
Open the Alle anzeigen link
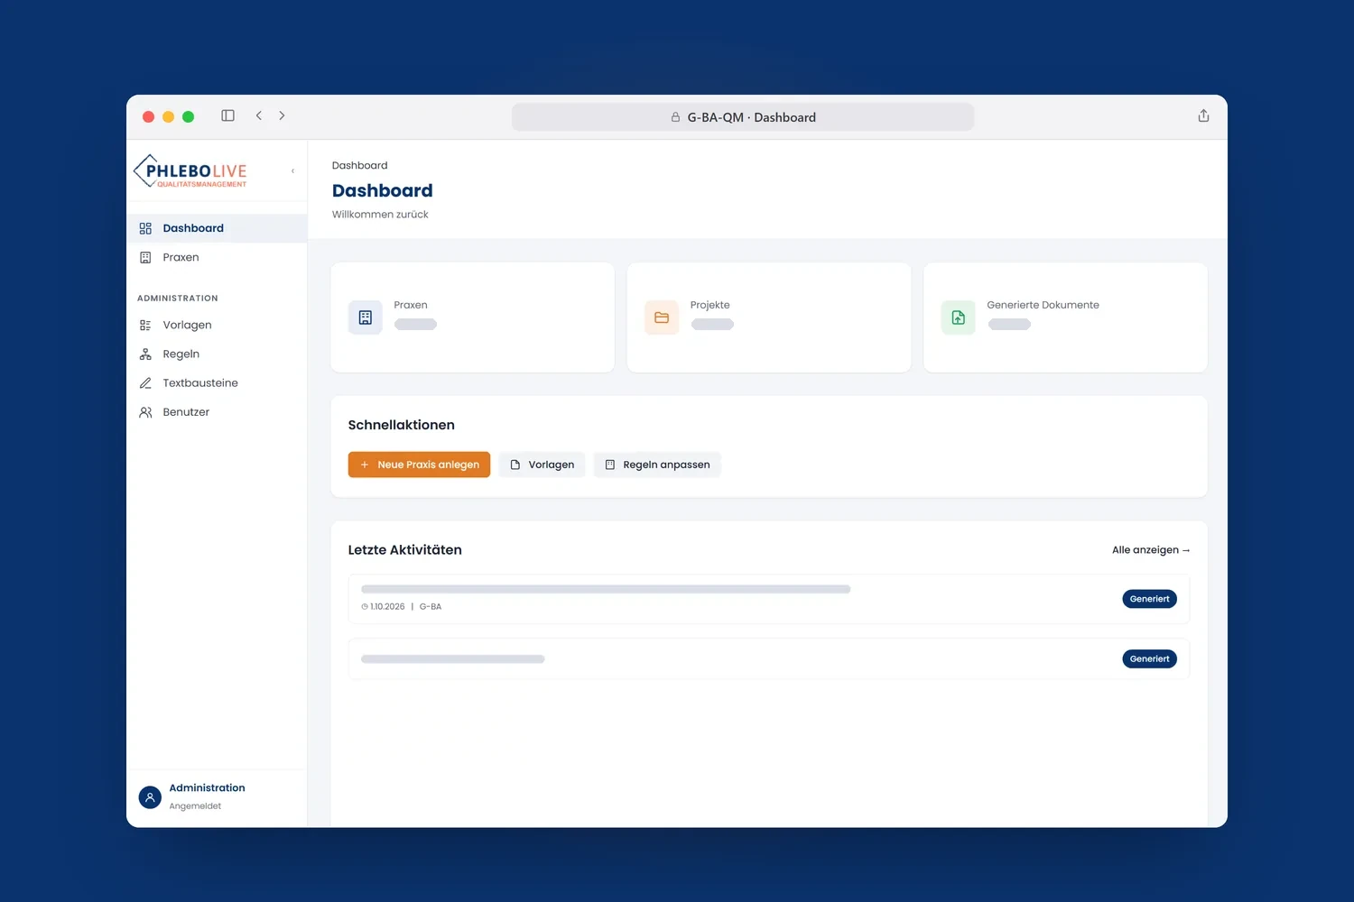pyautogui.click(x=1151, y=550)
